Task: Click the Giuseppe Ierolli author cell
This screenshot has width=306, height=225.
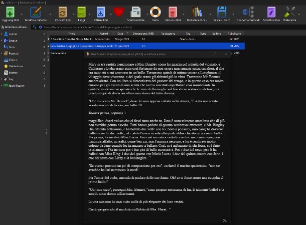Action: (x=104, y=46)
